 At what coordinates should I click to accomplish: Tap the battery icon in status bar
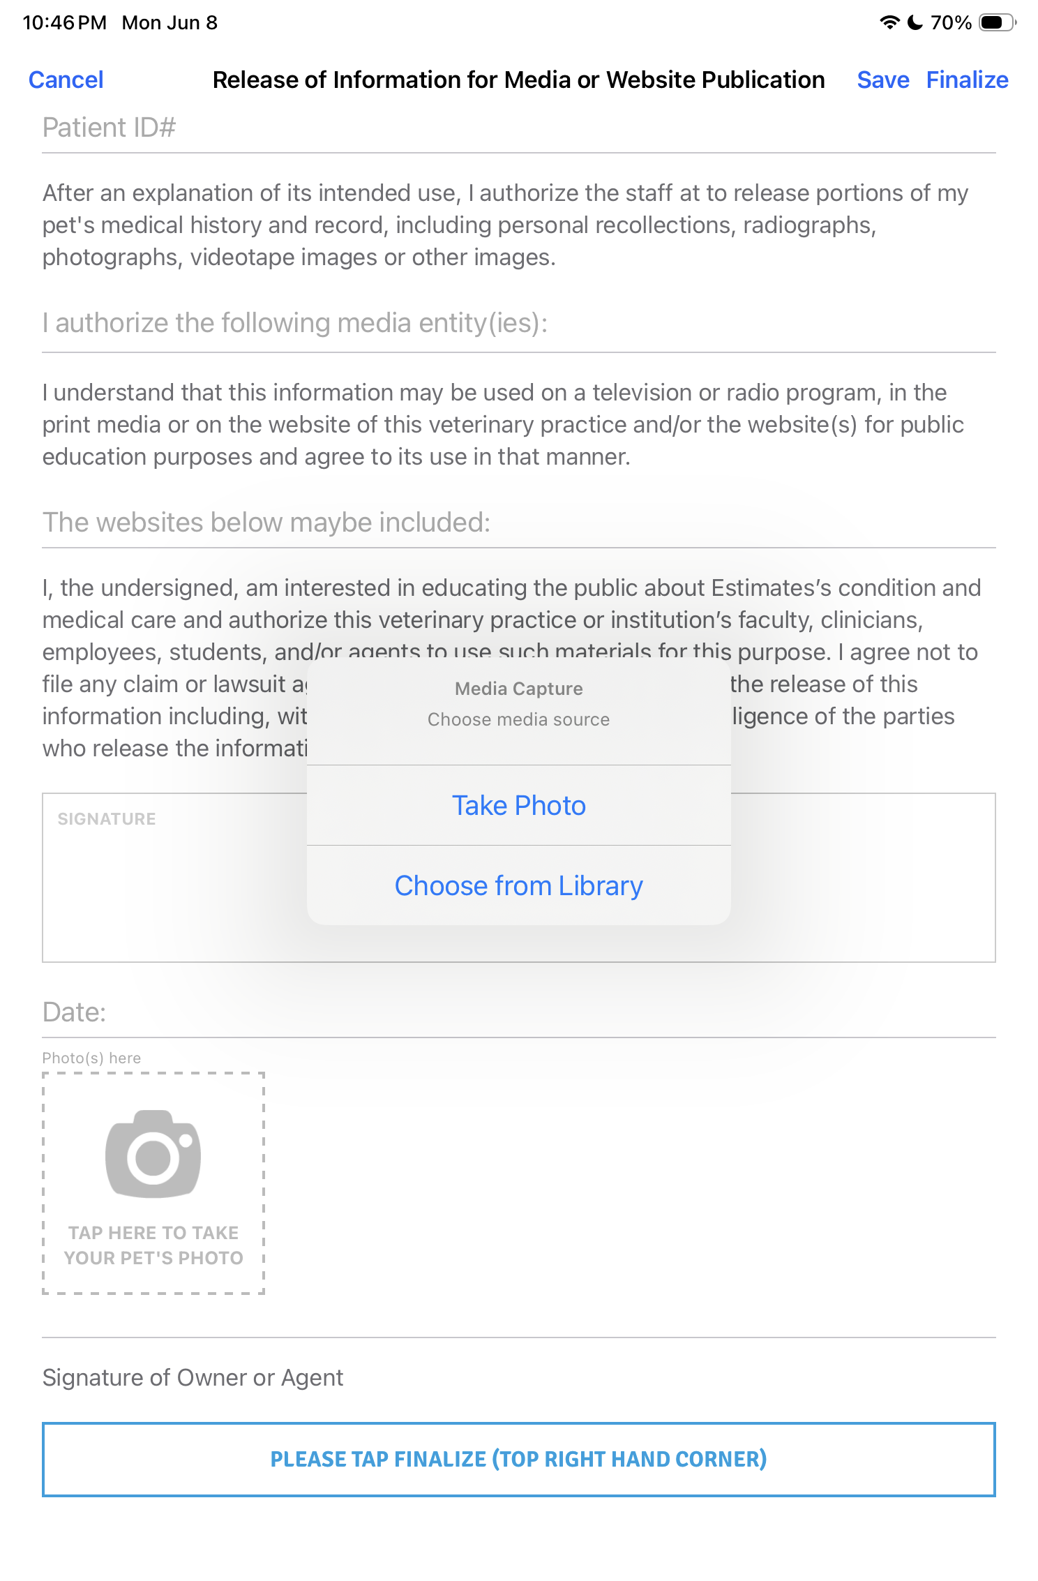pos(998,22)
